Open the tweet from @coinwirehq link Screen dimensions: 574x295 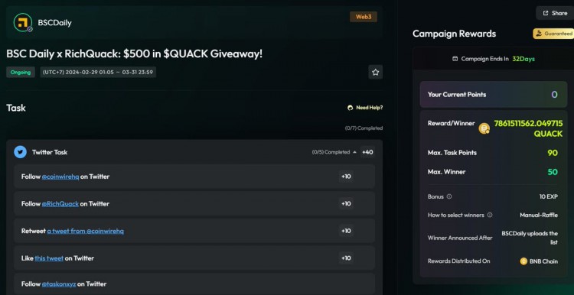(x=85, y=231)
